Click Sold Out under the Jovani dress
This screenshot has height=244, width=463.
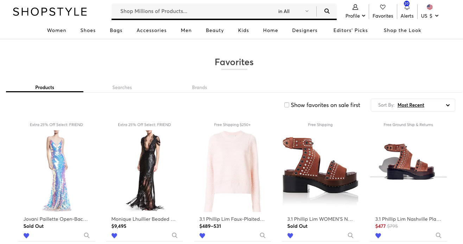coord(34,226)
